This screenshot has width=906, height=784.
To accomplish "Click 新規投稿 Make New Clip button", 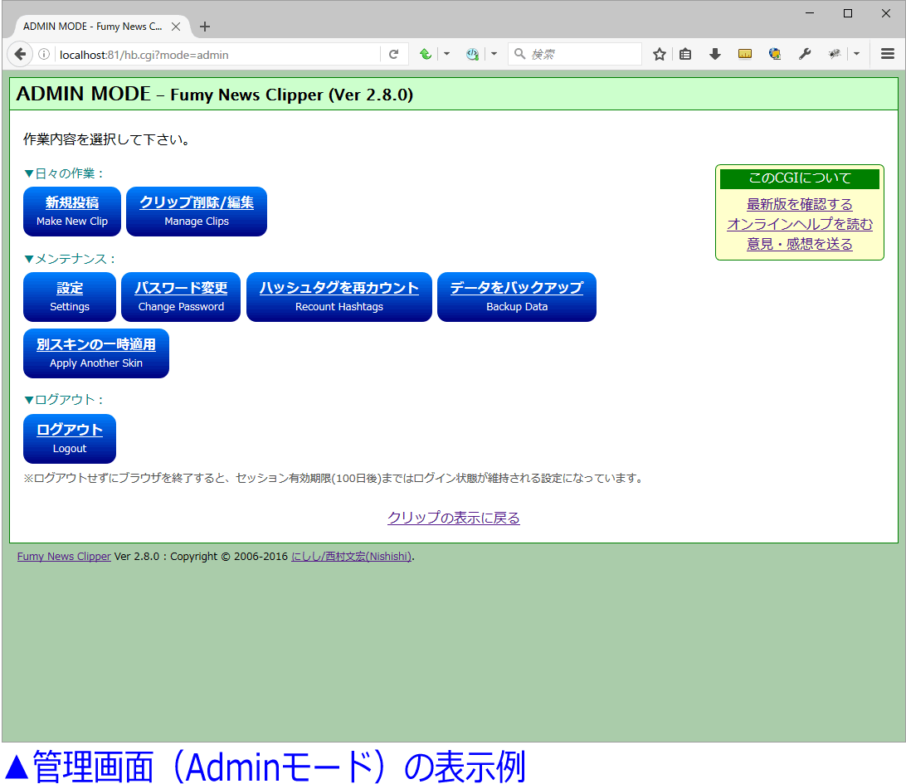I will click(72, 212).
